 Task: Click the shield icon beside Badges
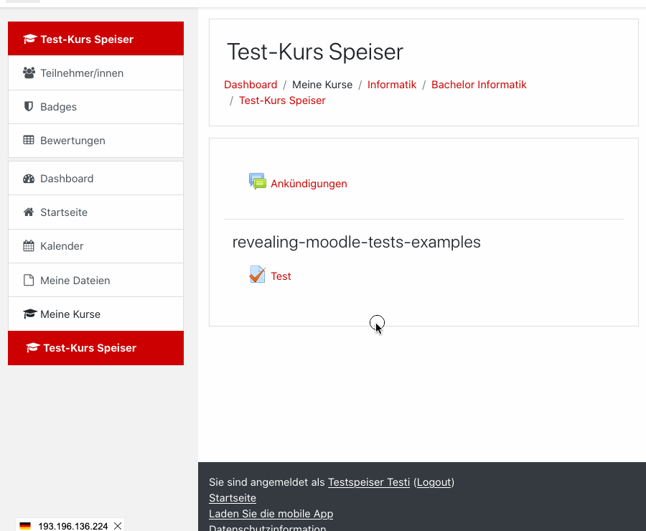pos(29,107)
